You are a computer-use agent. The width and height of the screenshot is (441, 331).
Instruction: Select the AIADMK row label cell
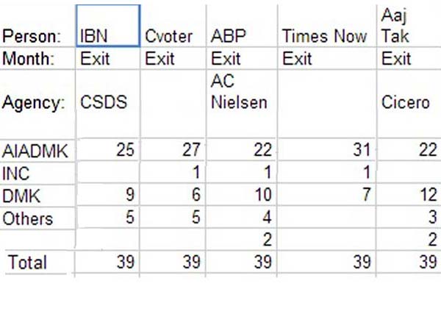(x=37, y=152)
